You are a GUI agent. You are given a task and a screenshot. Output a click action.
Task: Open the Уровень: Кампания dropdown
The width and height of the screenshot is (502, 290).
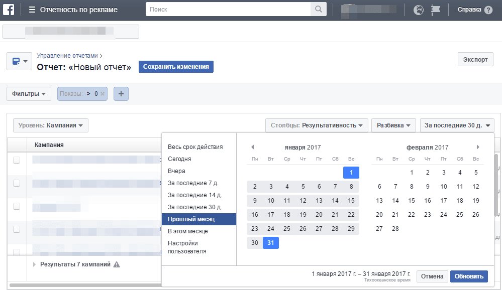(51, 125)
